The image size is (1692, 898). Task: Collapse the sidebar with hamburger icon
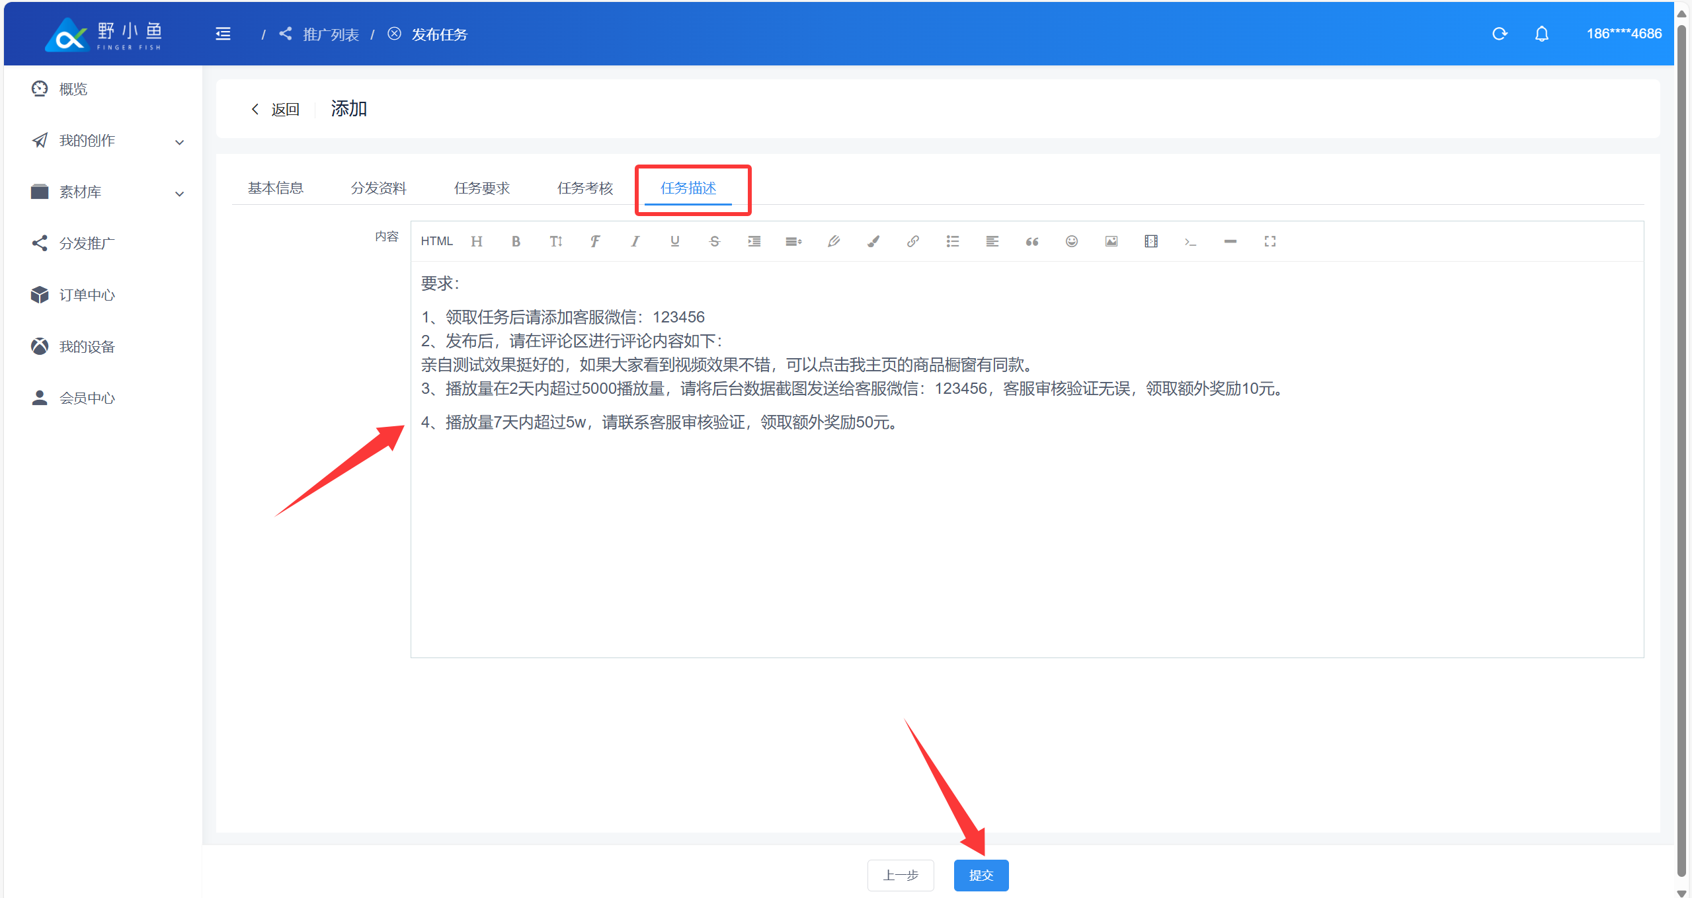point(223,34)
